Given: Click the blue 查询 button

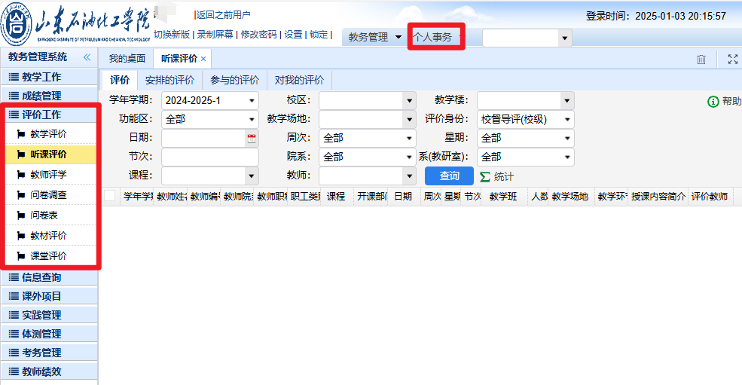Looking at the screenshot, I should [449, 176].
